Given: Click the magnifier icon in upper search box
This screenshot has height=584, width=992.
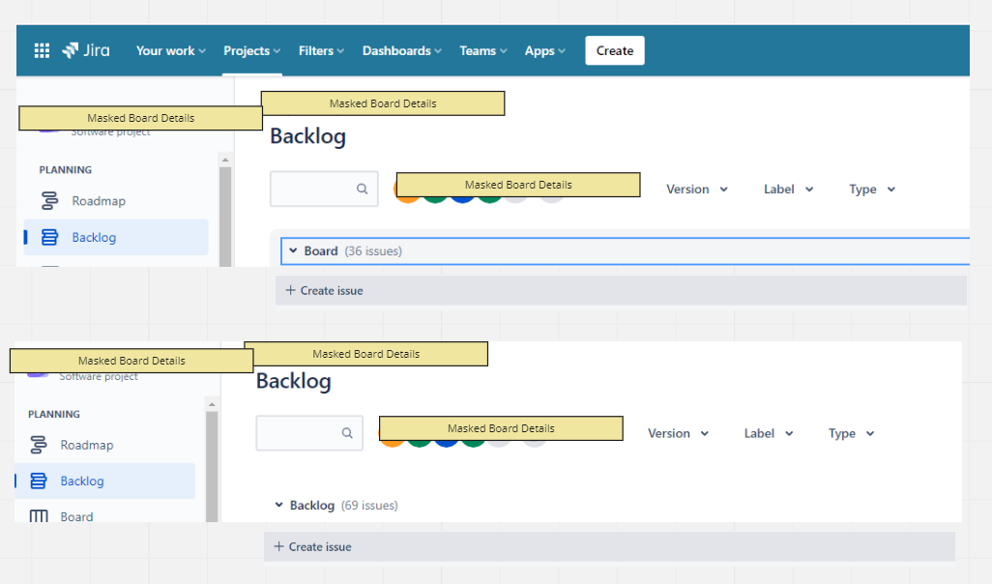Looking at the screenshot, I should tap(362, 189).
